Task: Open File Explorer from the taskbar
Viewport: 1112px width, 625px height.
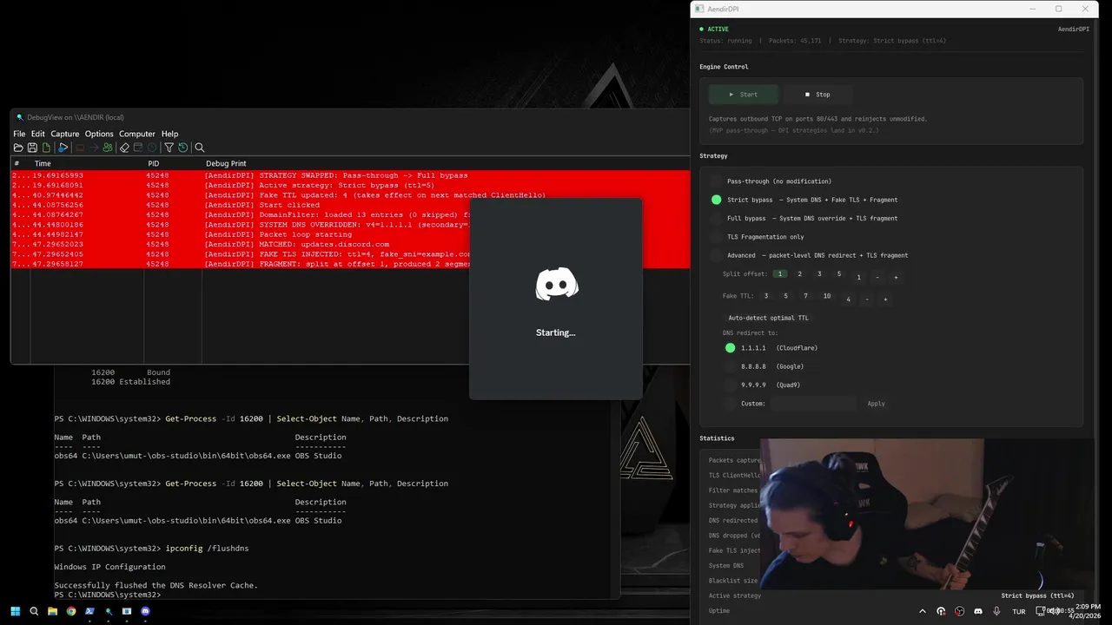Action: click(52, 611)
